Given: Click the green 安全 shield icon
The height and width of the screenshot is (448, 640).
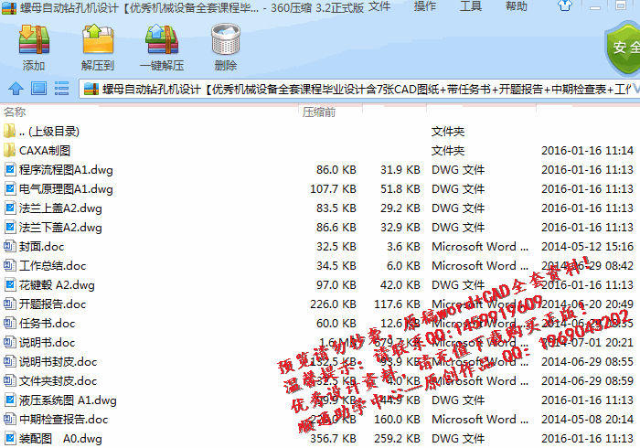Looking at the screenshot, I should [623, 48].
